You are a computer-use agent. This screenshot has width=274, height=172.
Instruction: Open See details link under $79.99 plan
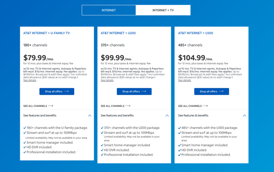pos(30,80)
